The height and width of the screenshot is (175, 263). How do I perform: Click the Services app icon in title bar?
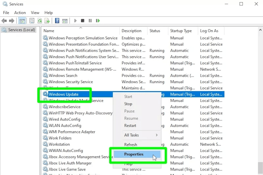[5, 4]
